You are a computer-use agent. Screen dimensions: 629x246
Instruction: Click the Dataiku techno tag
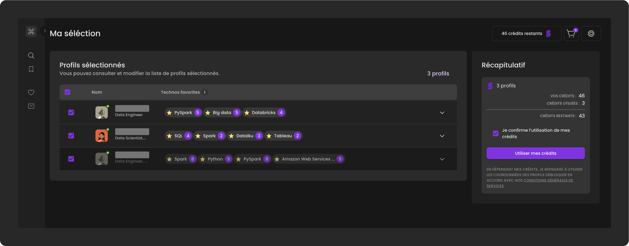[x=245, y=136]
